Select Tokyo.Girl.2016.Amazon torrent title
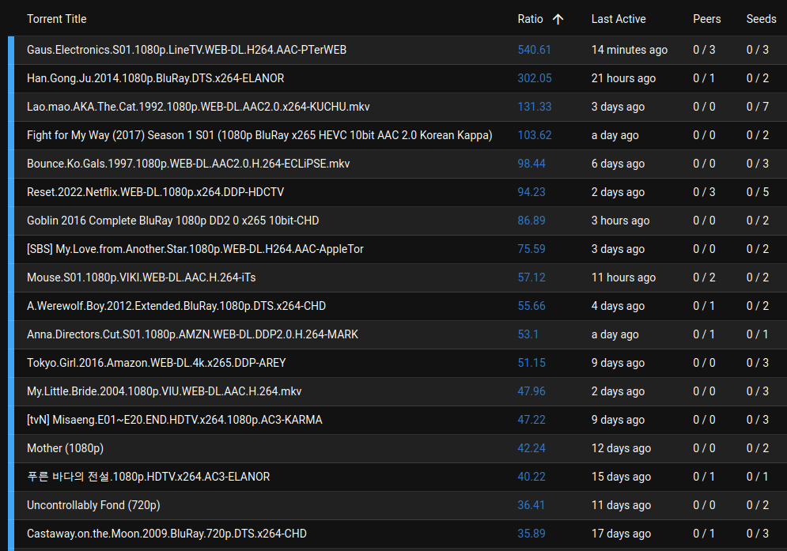Viewport: 787px width, 551px height. (x=157, y=363)
